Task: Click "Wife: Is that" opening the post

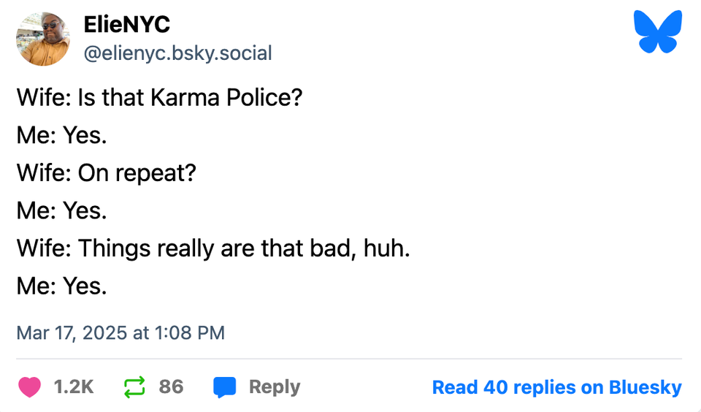Action: coord(80,98)
